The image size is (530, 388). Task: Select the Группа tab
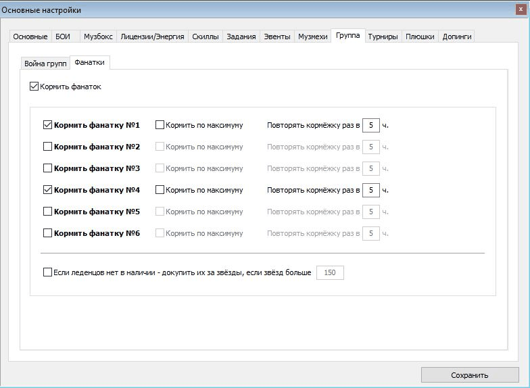(347, 35)
